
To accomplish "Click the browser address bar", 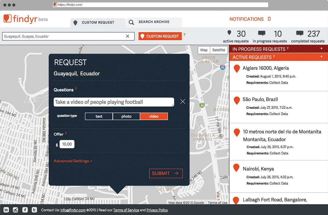I will click(160, 5).
